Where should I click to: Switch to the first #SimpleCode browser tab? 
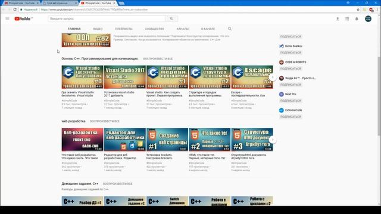point(21,3)
